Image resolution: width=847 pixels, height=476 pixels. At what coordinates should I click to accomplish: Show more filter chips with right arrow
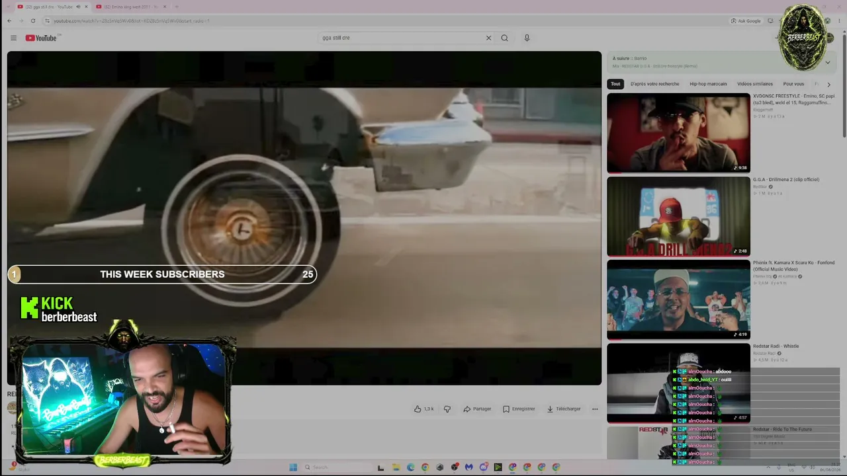coord(828,84)
